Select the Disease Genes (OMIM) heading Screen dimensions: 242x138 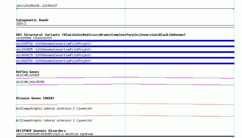35,98
